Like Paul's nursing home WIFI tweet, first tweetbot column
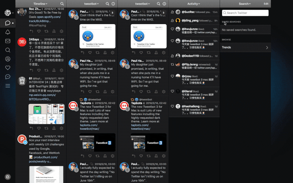This screenshot has width=293, height=183. click(90, 91)
